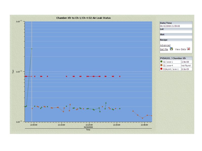Click the View Data text label
The width and height of the screenshot is (202, 151).
point(180,49)
